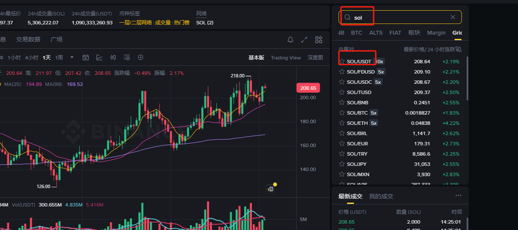This screenshot has width=518, height=230.
Task: Select 1天 interval
Action: coord(46,57)
